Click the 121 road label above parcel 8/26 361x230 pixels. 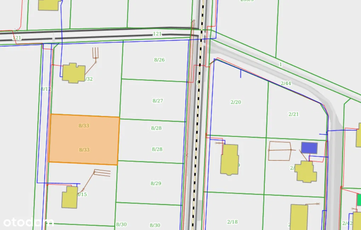(x=157, y=34)
